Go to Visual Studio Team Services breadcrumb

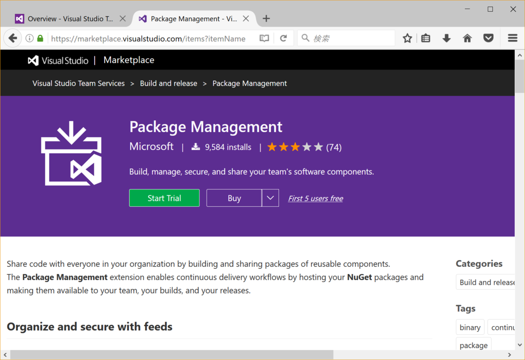click(78, 83)
